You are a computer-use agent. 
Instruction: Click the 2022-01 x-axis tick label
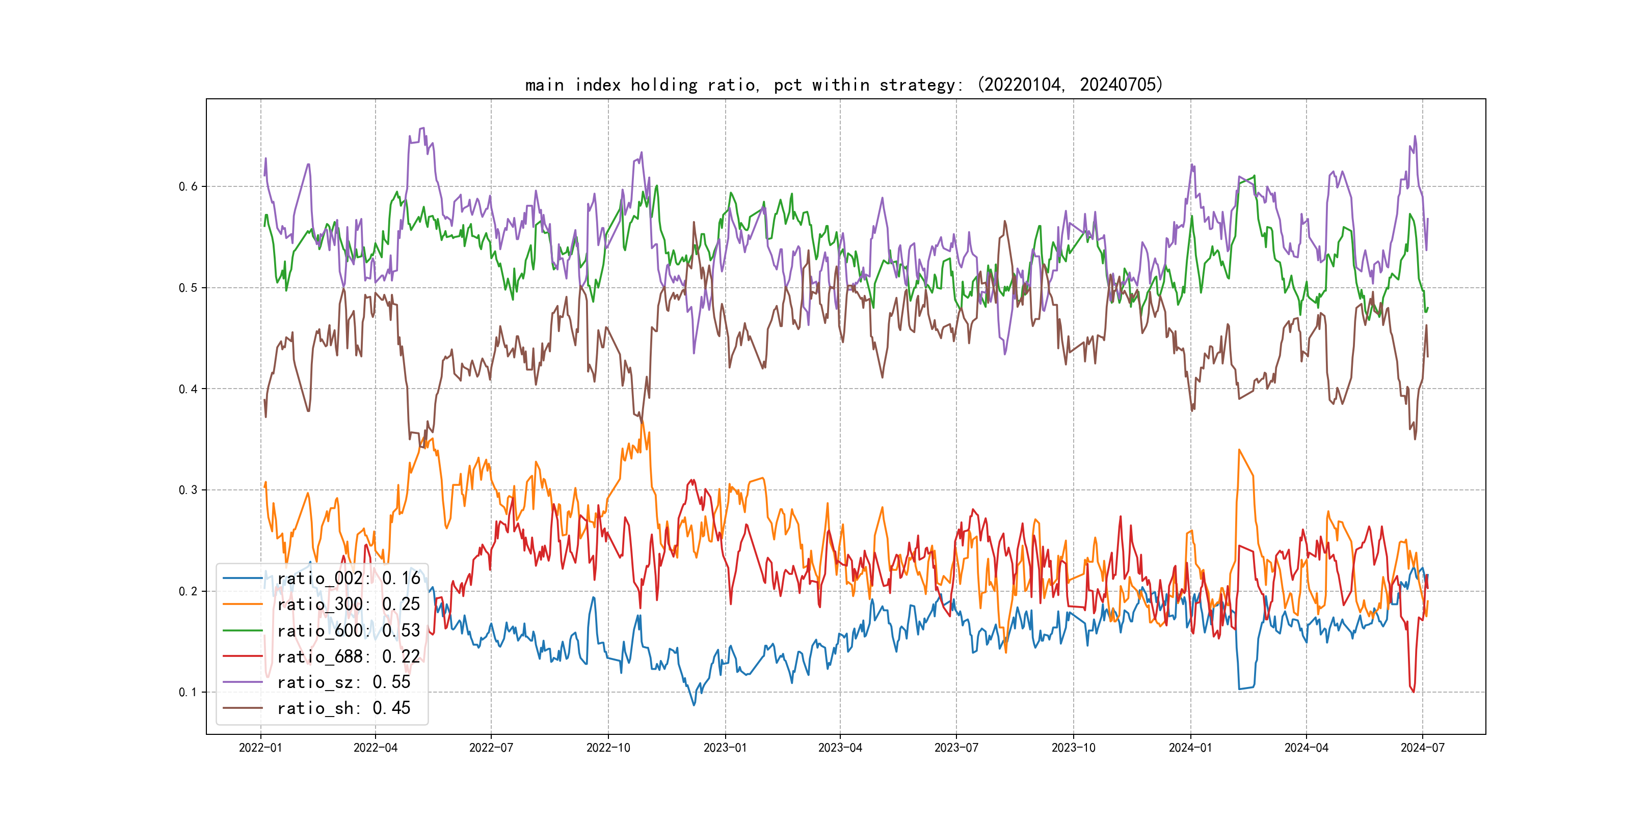[260, 748]
